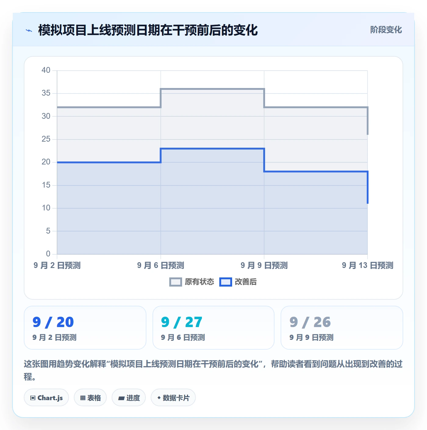Click the Chart.js tag icon
Image resolution: width=427 pixels, height=430 pixels.
pos(33,398)
